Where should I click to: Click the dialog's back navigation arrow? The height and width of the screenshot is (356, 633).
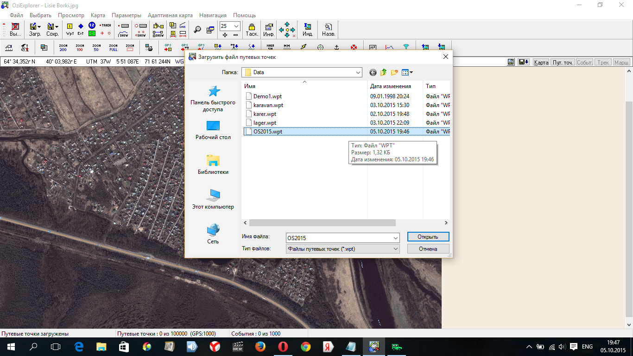coord(373,72)
